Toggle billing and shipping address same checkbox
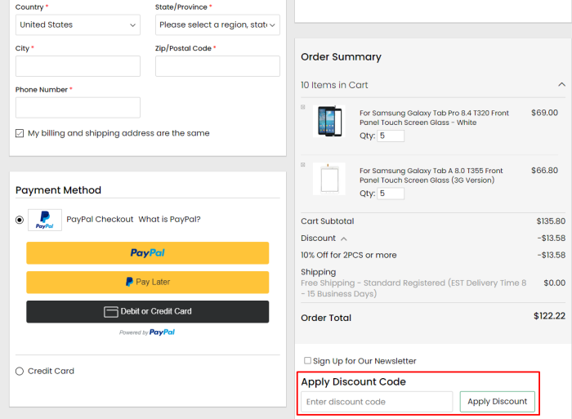The height and width of the screenshot is (419, 572). [x=20, y=133]
